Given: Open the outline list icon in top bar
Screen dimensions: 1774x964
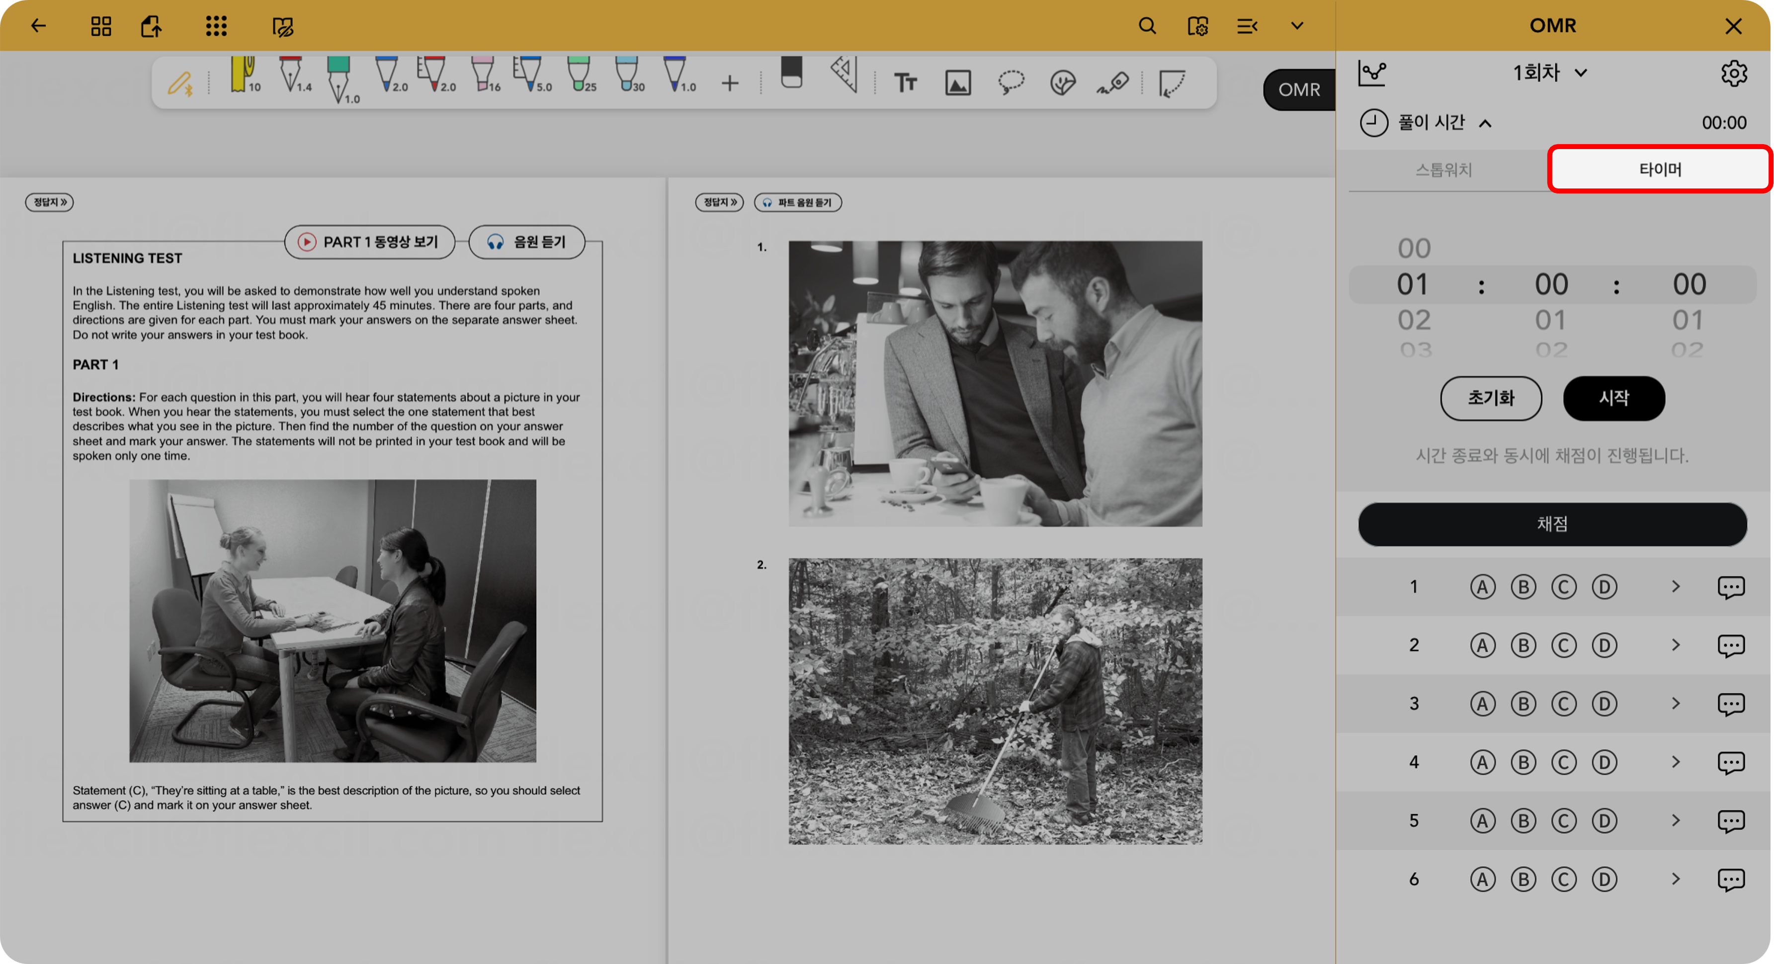Looking at the screenshot, I should (x=1247, y=26).
